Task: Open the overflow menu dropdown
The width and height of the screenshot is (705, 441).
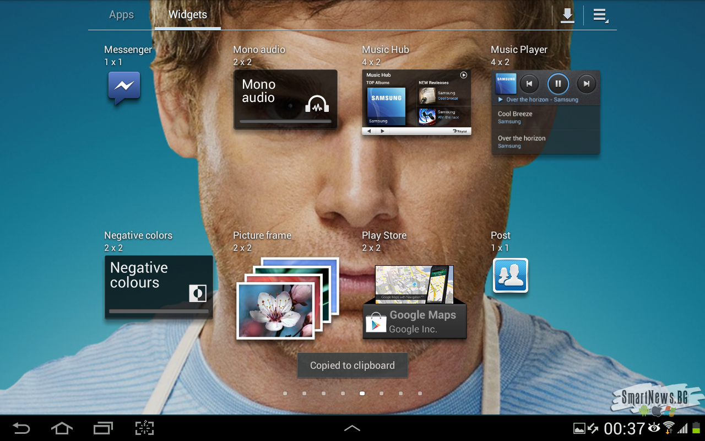Action: [600, 15]
